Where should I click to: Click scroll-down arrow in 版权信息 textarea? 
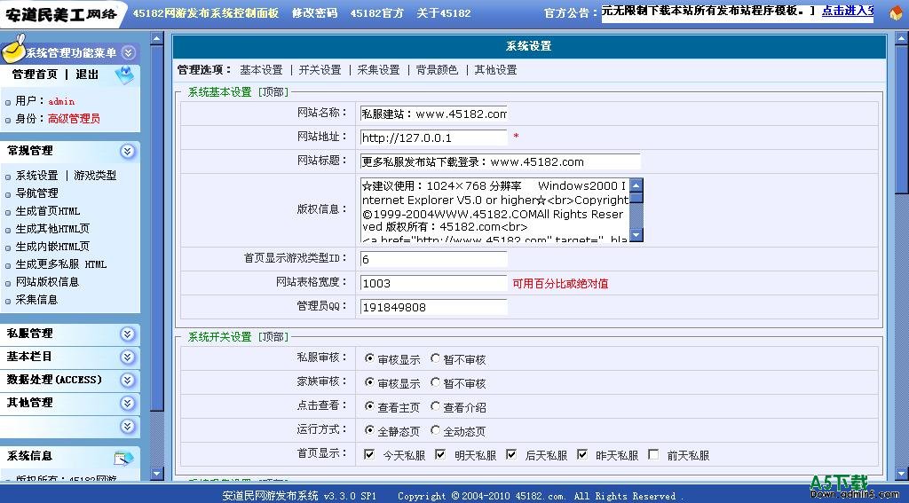(x=636, y=235)
